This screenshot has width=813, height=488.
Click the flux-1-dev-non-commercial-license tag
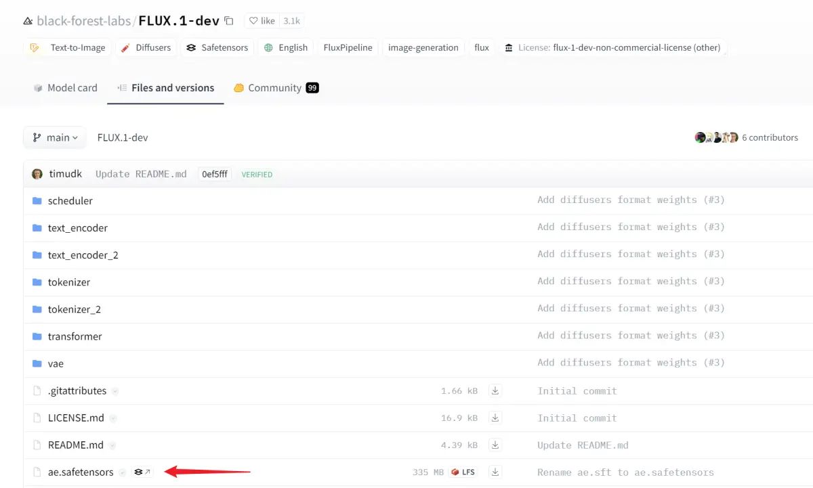[613, 47]
